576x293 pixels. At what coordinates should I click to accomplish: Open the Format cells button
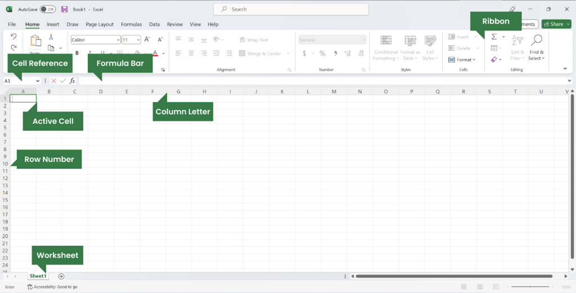tap(462, 60)
